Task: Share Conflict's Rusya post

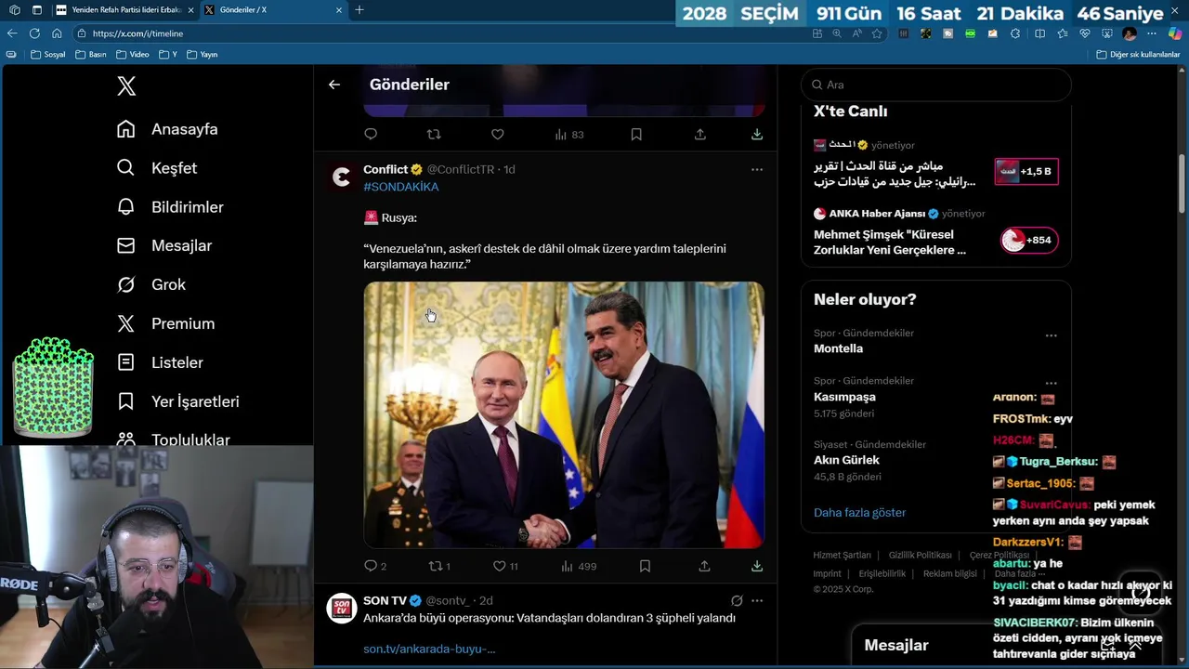Action: tap(704, 566)
